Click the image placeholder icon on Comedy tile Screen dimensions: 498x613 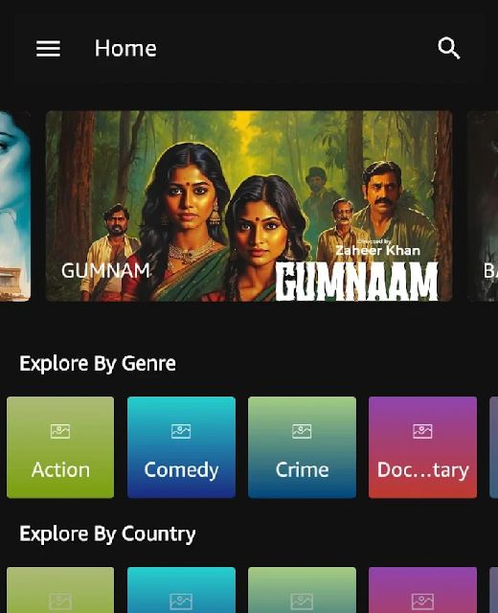pyautogui.click(x=181, y=432)
